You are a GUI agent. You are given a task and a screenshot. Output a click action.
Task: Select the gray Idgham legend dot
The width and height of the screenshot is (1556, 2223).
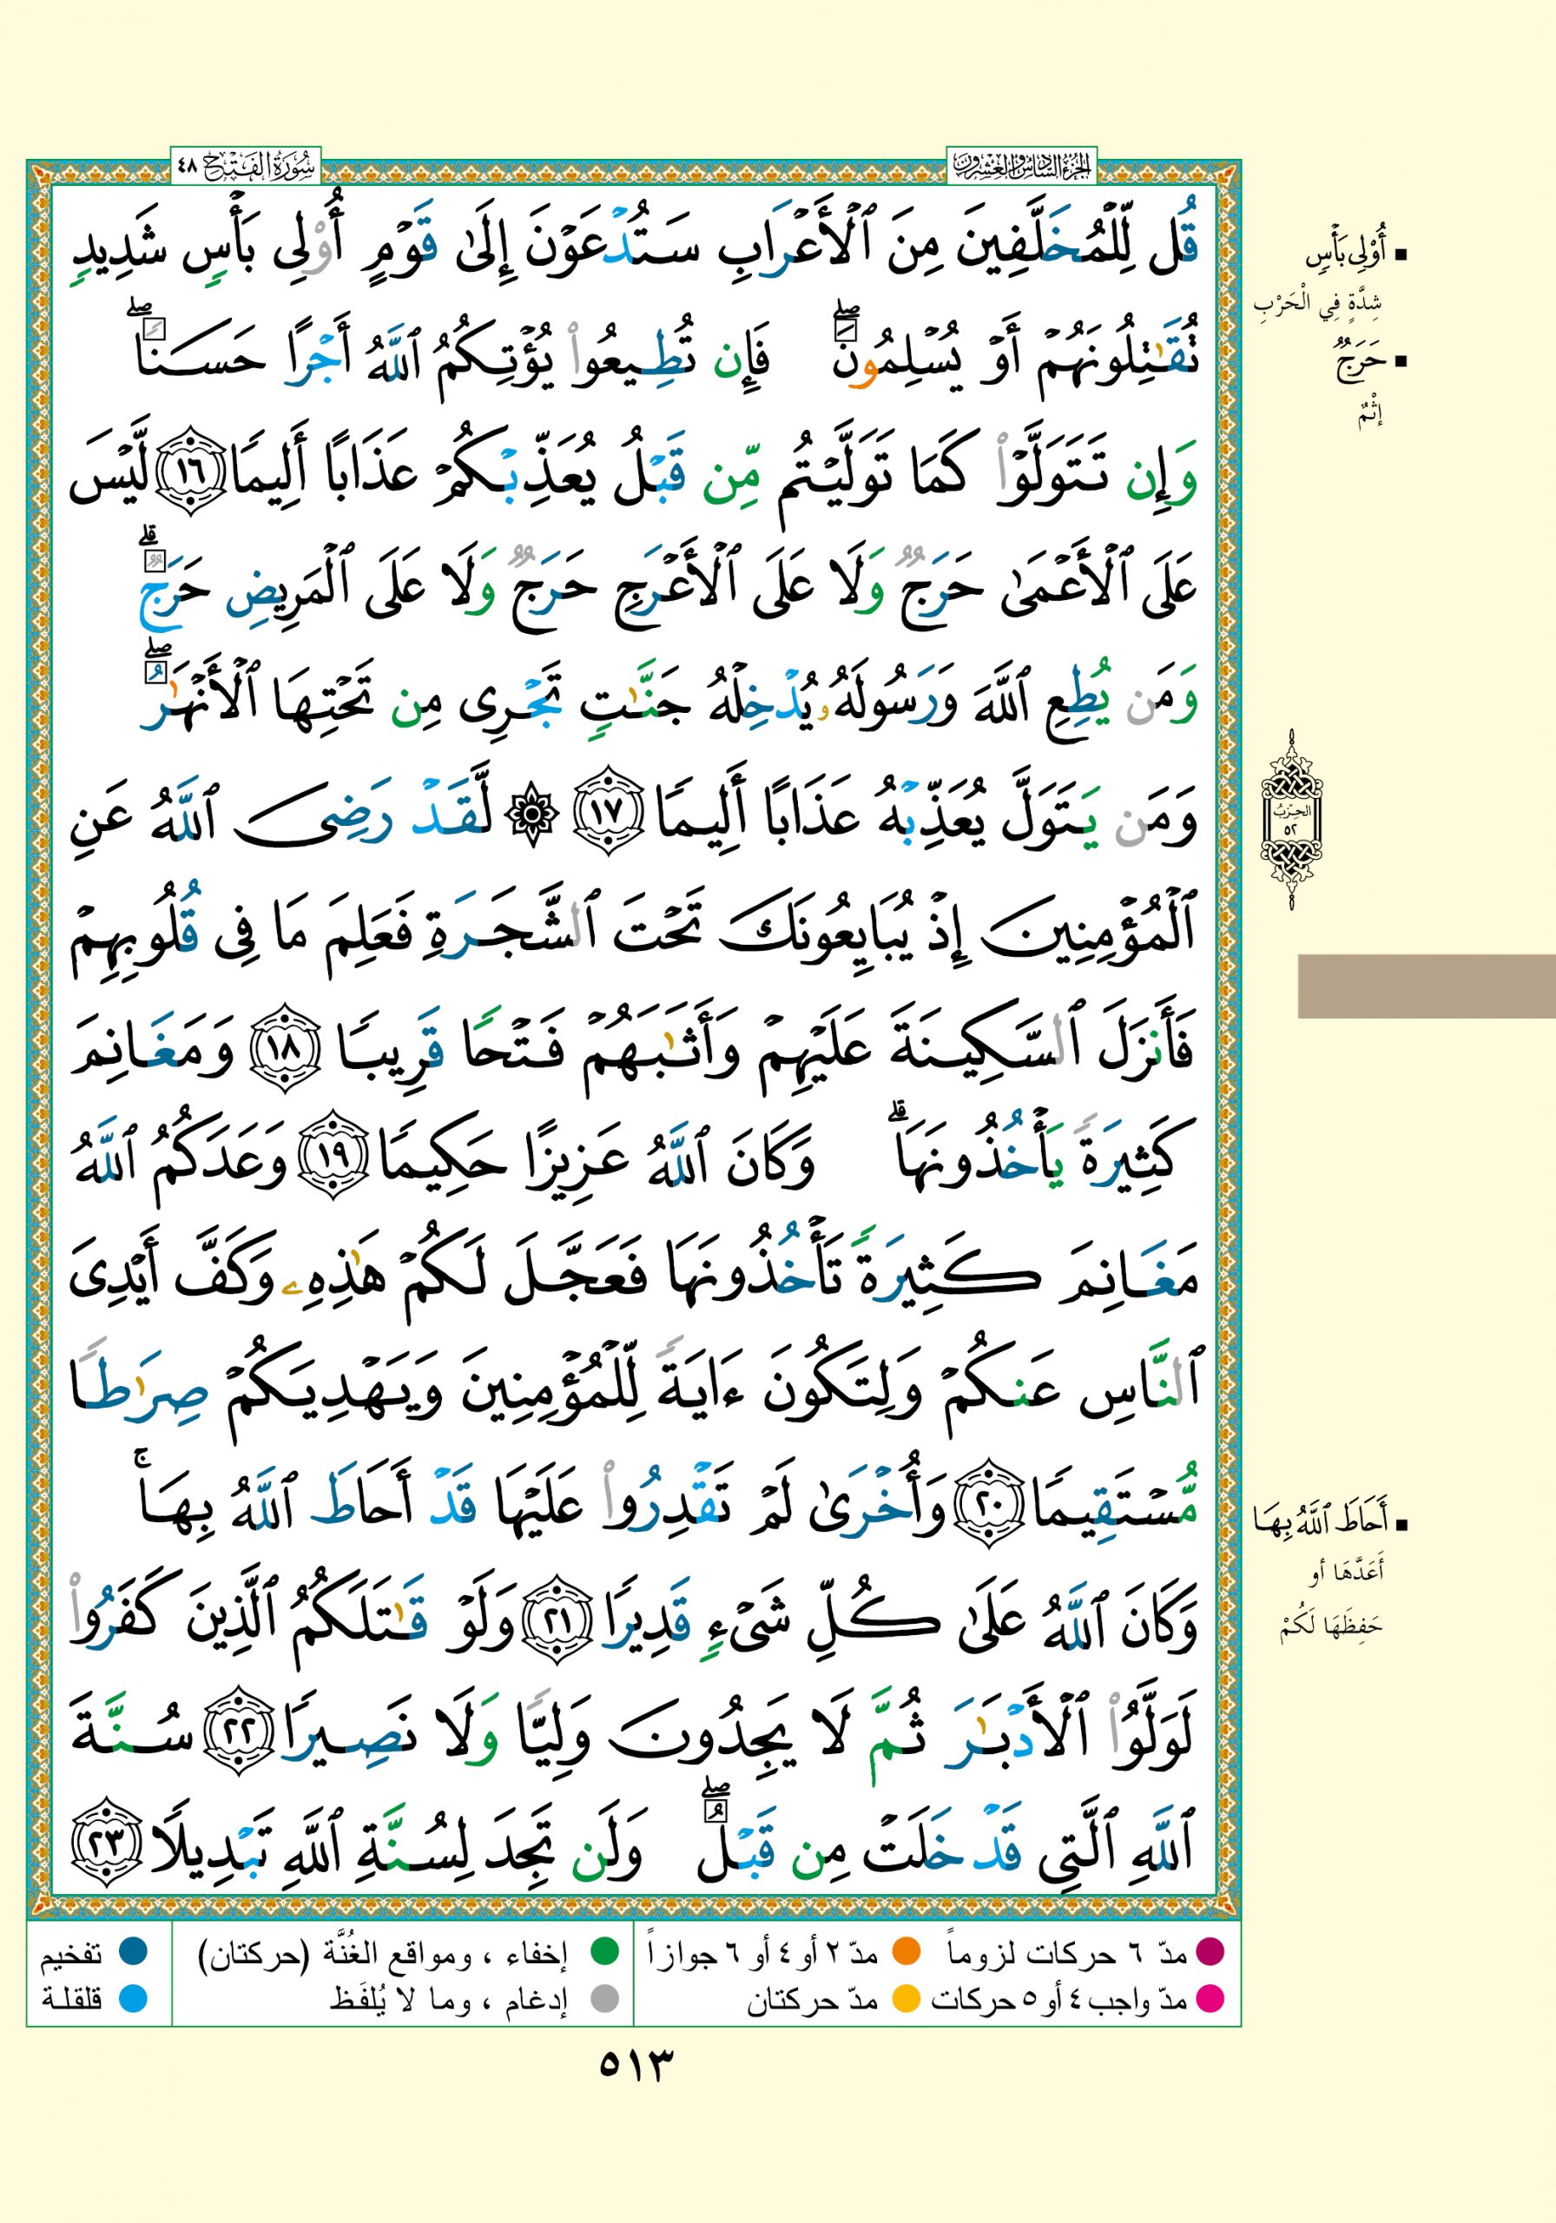point(605,1998)
